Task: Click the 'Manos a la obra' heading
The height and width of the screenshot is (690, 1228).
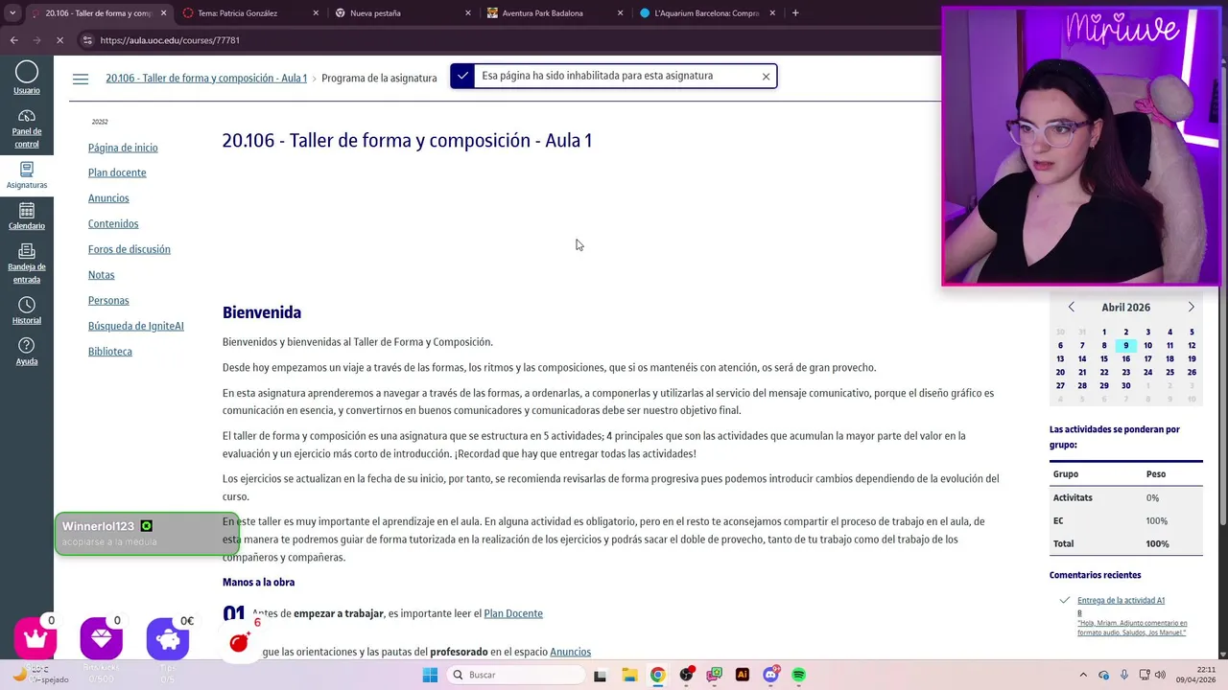Action: pos(259,583)
